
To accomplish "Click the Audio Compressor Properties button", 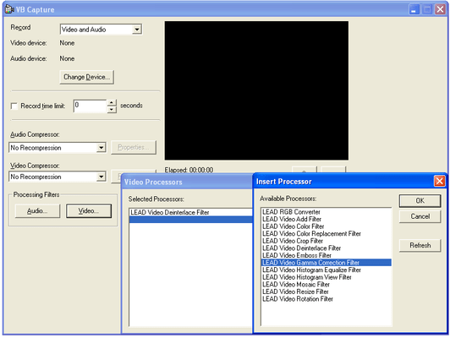I will [134, 147].
